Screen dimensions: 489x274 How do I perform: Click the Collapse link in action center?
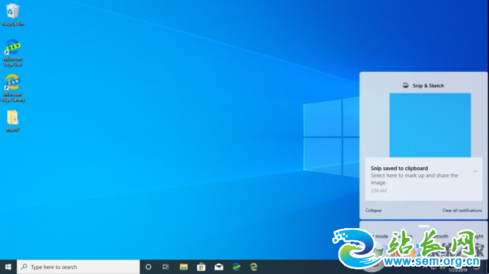374,211
